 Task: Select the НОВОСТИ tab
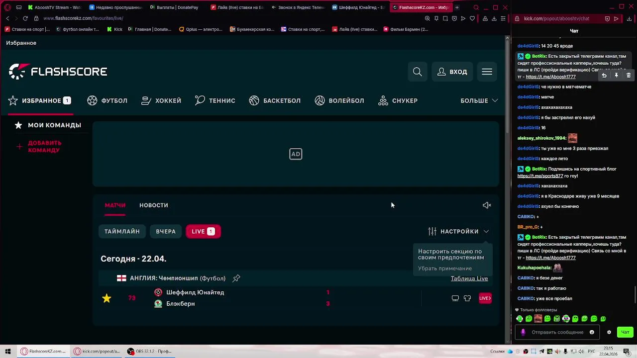click(x=154, y=205)
